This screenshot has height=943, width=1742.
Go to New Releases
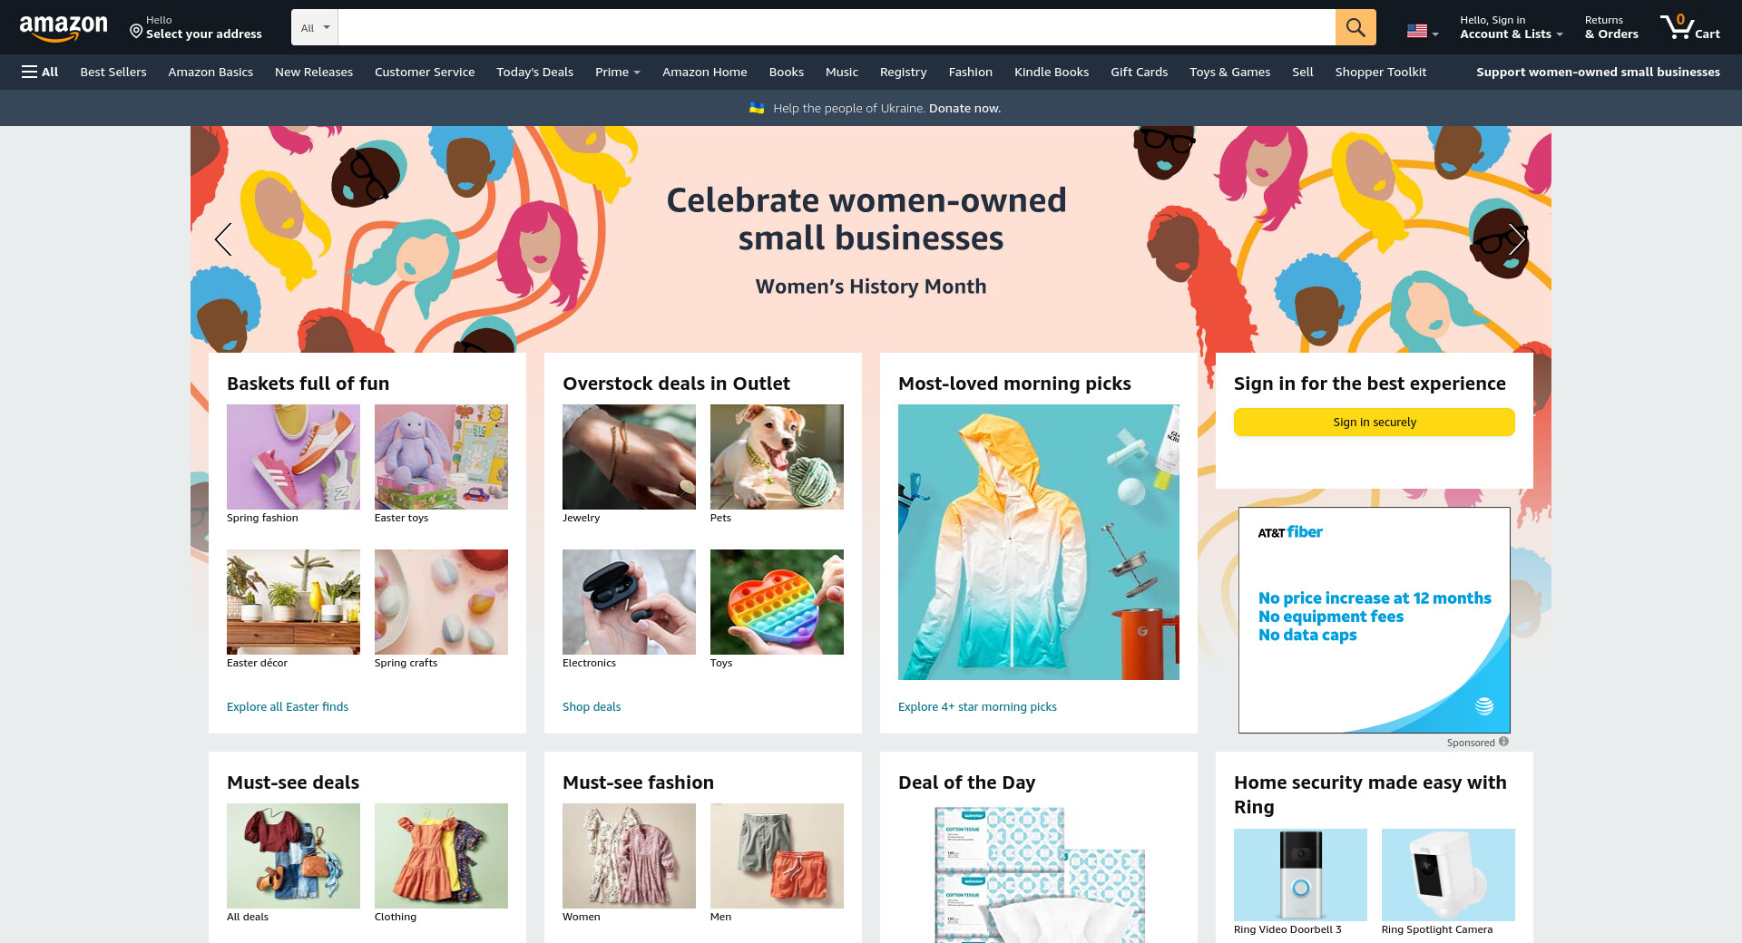click(x=314, y=72)
